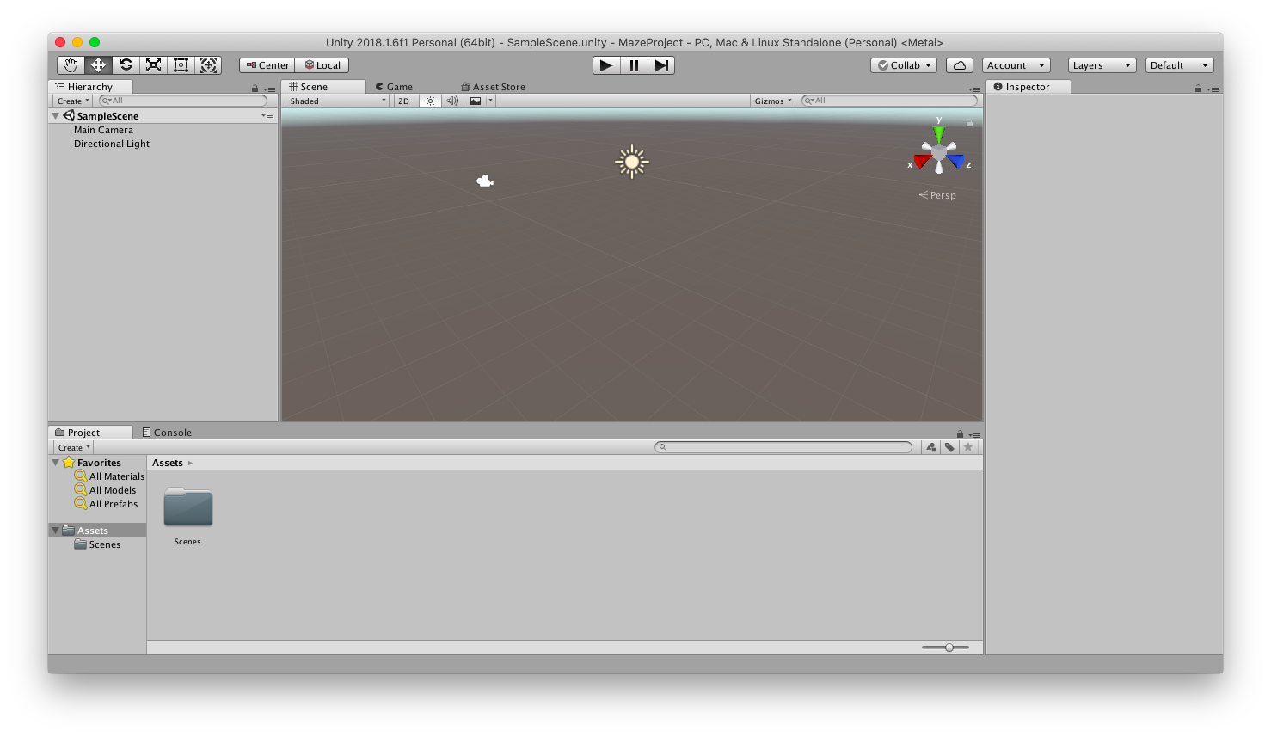This screenshot has width=1271, height=737.
Task: Select the Hand tool
Action: (71, 65)
